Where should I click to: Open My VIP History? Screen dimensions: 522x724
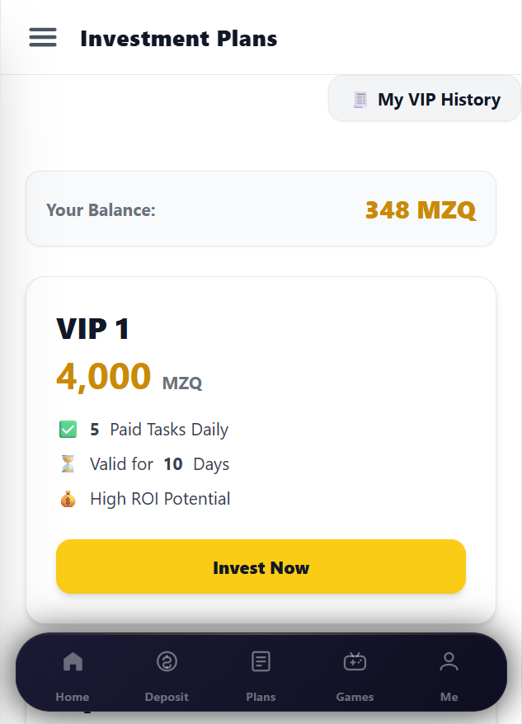[x=438, y=100]
